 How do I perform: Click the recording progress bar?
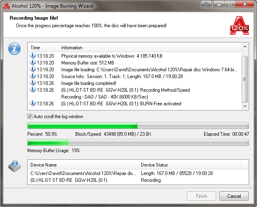138,126
